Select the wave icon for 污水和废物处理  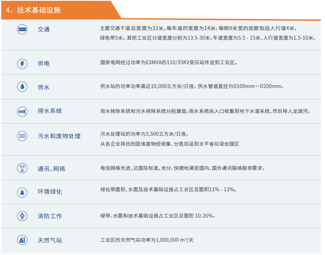coord(22,136)
